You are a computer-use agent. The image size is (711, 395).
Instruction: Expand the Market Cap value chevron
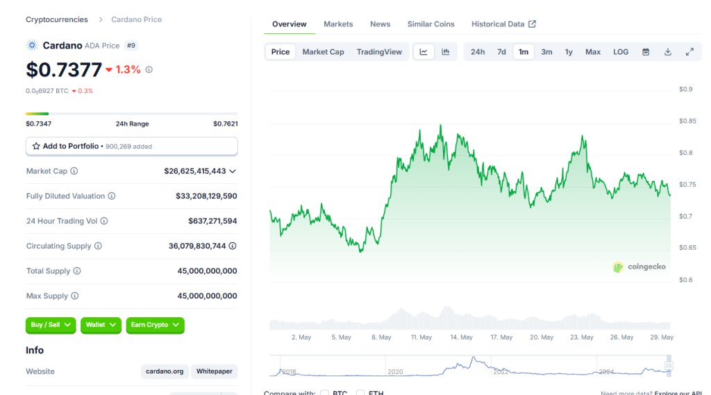tap(233, 171)
